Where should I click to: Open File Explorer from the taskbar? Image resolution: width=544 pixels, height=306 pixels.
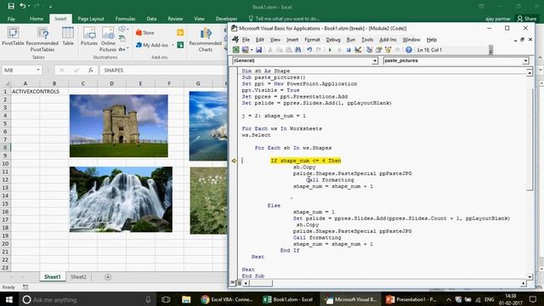(186, 299)
